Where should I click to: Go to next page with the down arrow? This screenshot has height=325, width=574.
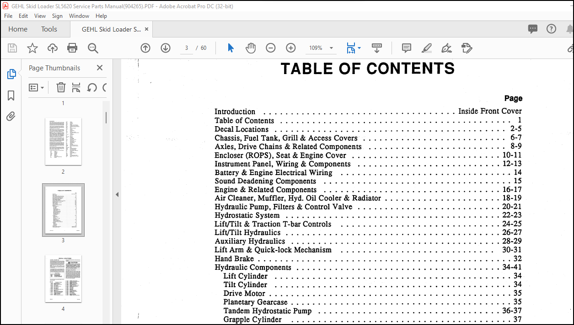[x=166, y=48]
